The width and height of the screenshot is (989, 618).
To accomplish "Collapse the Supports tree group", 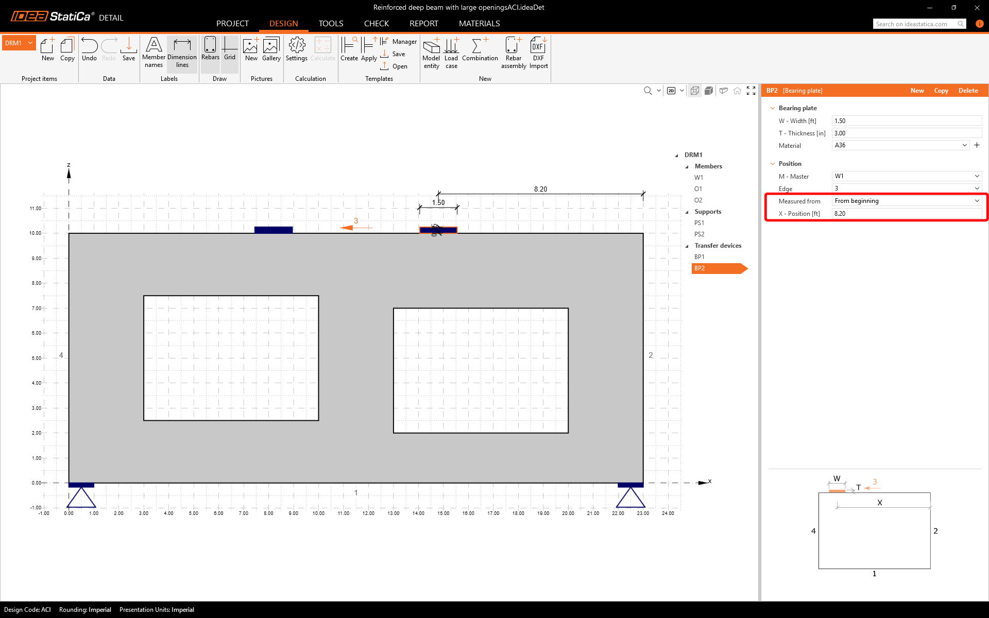I will pos(687,212).
